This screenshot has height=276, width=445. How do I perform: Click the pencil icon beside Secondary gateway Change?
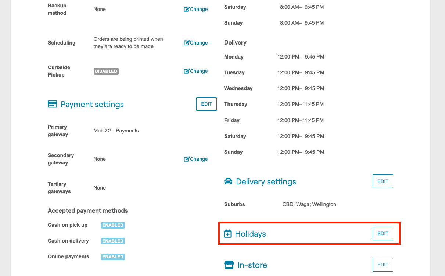(187, 159)
